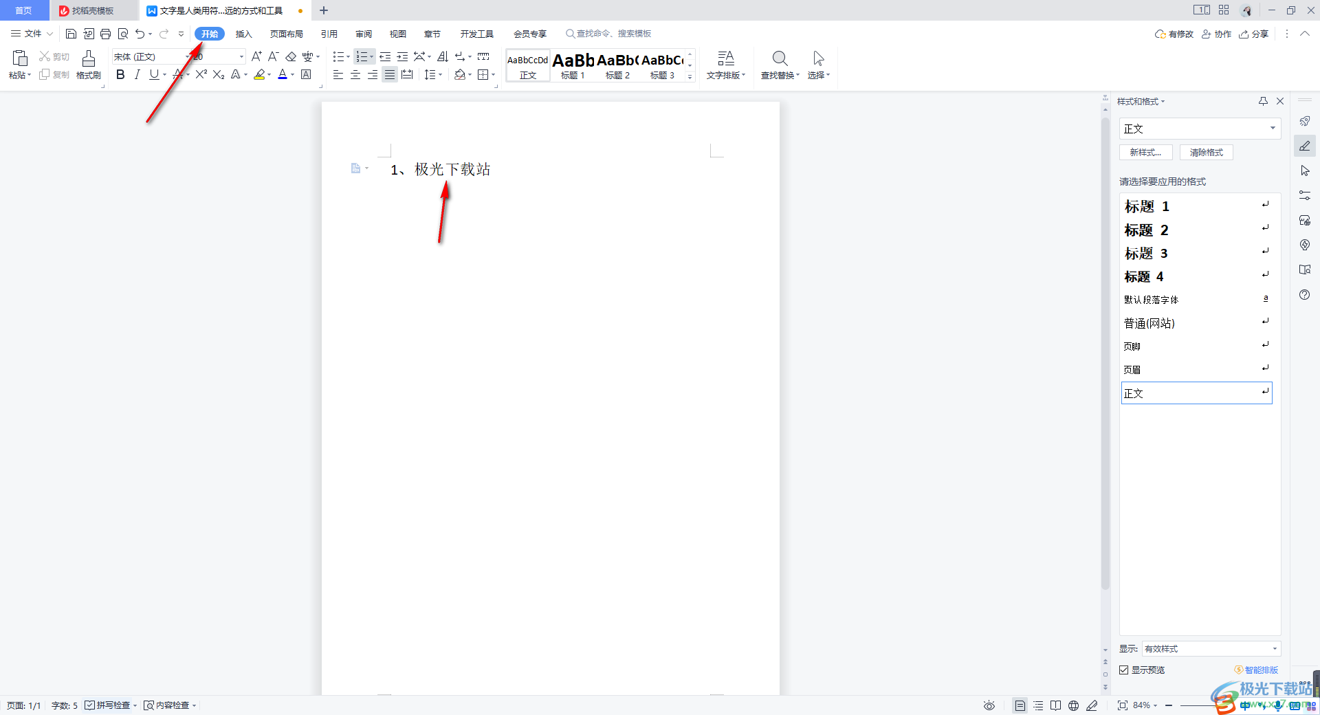The height and width of the screenshot is (715, 1320).
Task: Expand the bullet list dropdown arrow
Action: click(348, 57)
